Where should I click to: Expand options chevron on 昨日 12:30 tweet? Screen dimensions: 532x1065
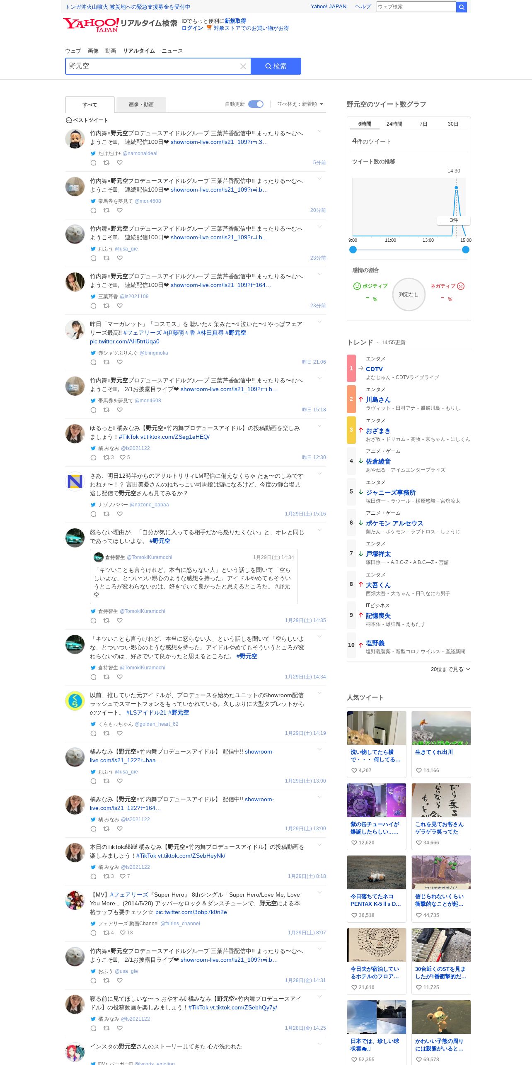pyautogui.click(x=319, y=426)
